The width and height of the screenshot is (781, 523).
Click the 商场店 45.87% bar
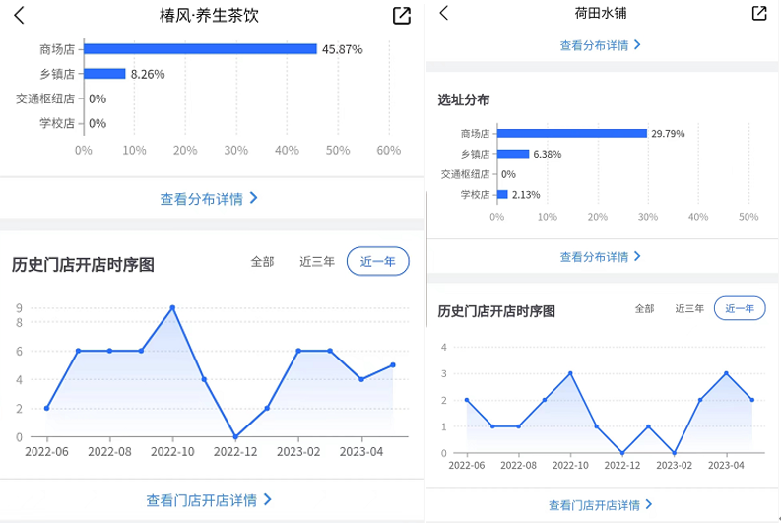[200, 49]
